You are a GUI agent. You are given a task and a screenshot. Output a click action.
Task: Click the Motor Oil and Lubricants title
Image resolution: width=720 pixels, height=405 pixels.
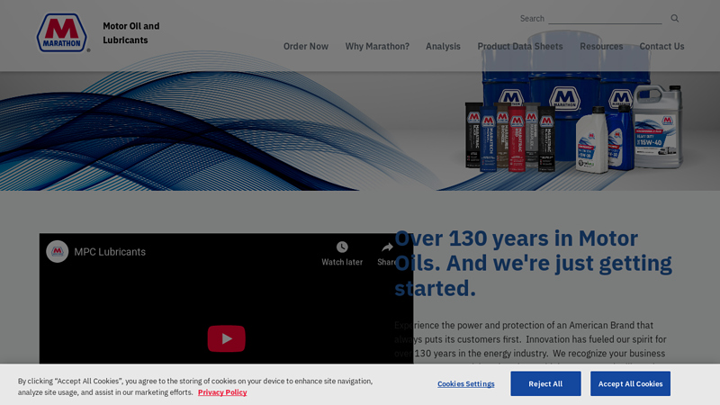pyautogui.click(x=131, y=33)
